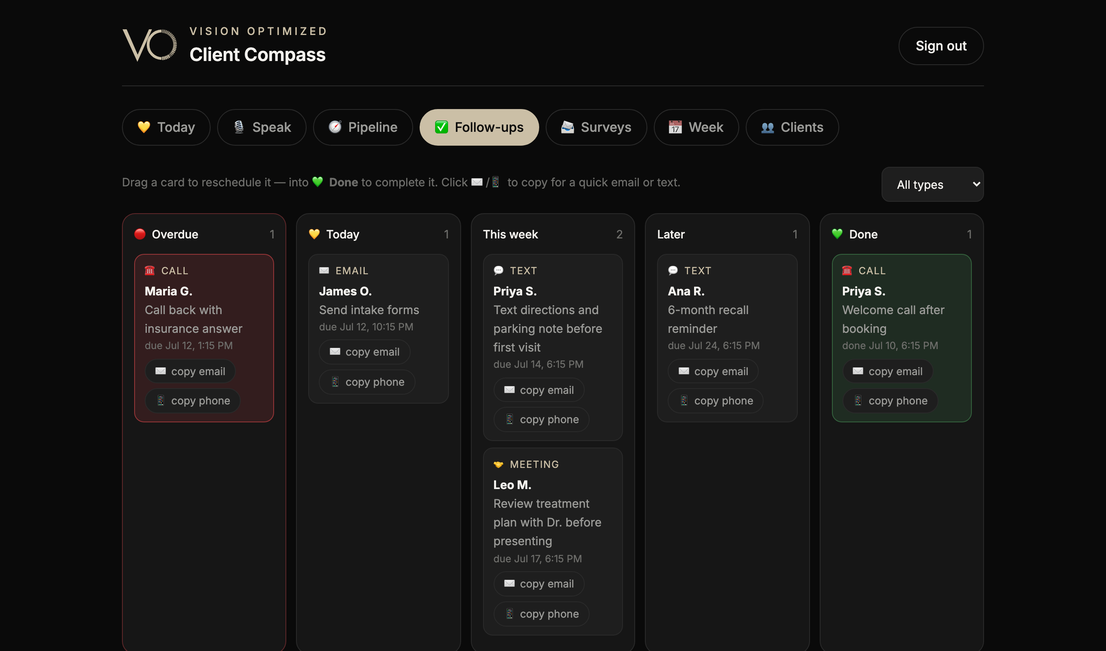
Task: Click 'due Jul 14, 6:15 PM' date
Action: 538,364
